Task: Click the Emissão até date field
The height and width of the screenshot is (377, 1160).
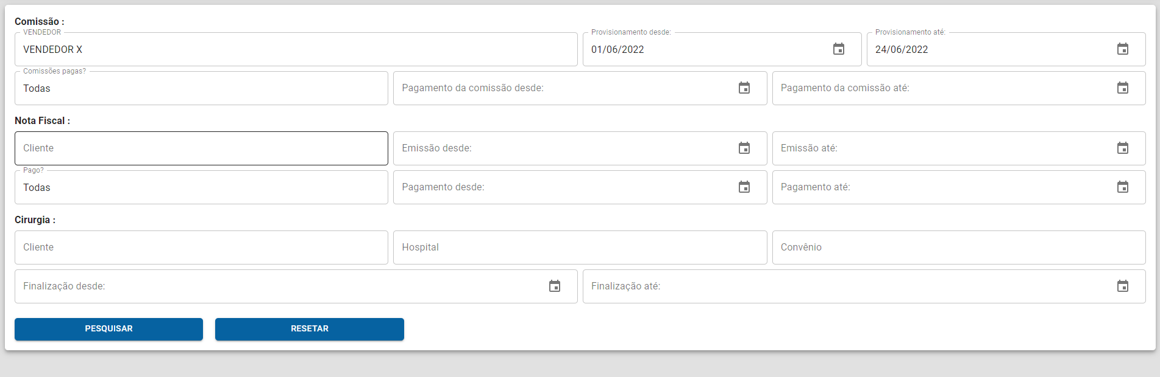Action: [x=959, y=148]
